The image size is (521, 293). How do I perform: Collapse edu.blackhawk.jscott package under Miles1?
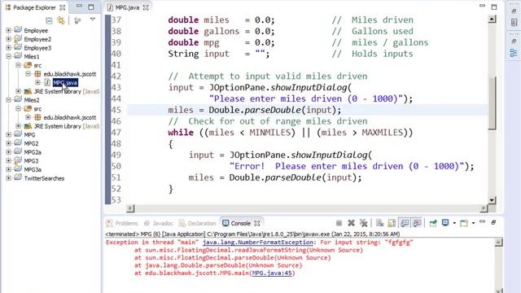(x=28, y=74)
